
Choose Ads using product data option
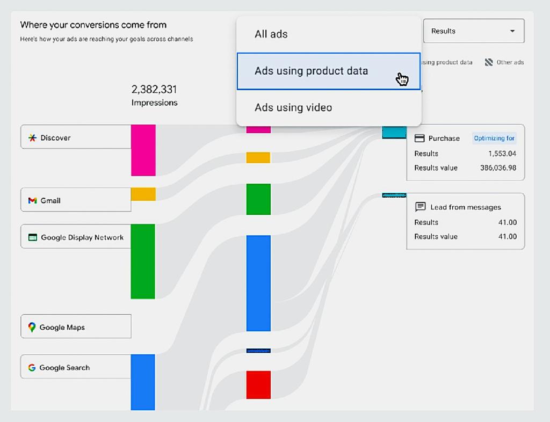[x=312, y=71]
